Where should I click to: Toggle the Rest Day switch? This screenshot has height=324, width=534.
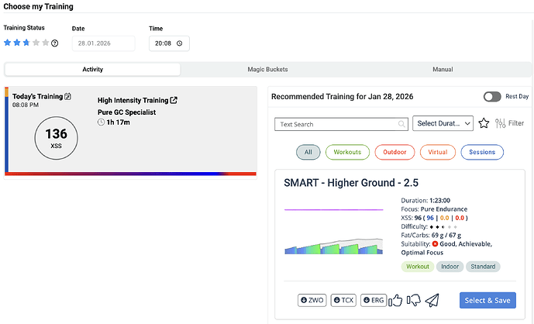click(492, 97)
